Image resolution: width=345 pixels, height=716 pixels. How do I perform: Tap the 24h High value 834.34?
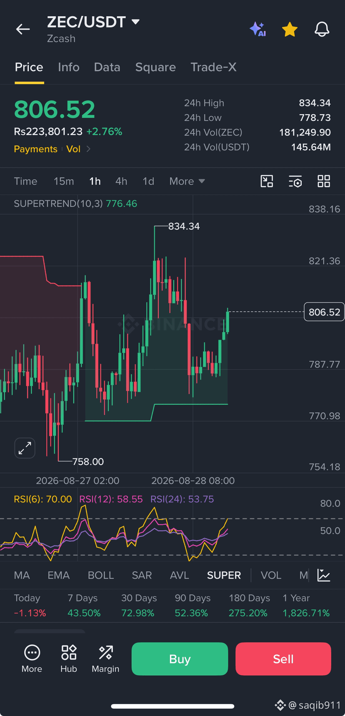(315, 103)
